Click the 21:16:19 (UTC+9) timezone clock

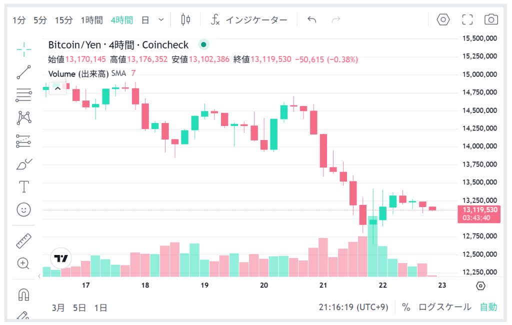pos(354,307)
